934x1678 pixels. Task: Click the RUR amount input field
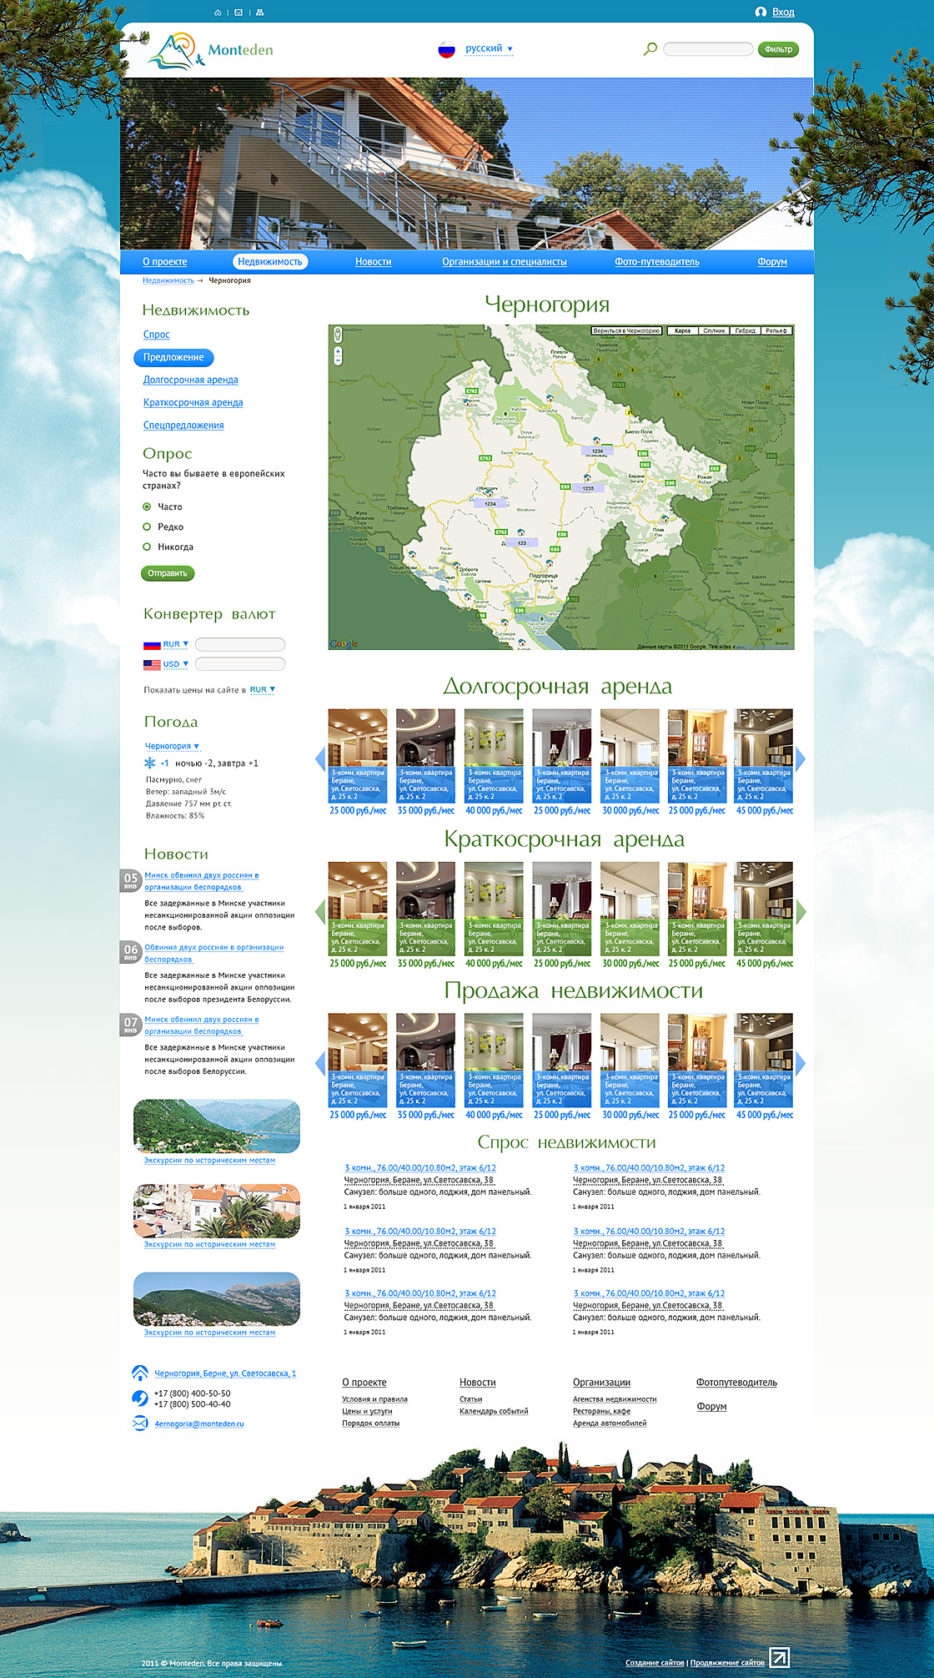pyautogui.click(x=240, y=644)
